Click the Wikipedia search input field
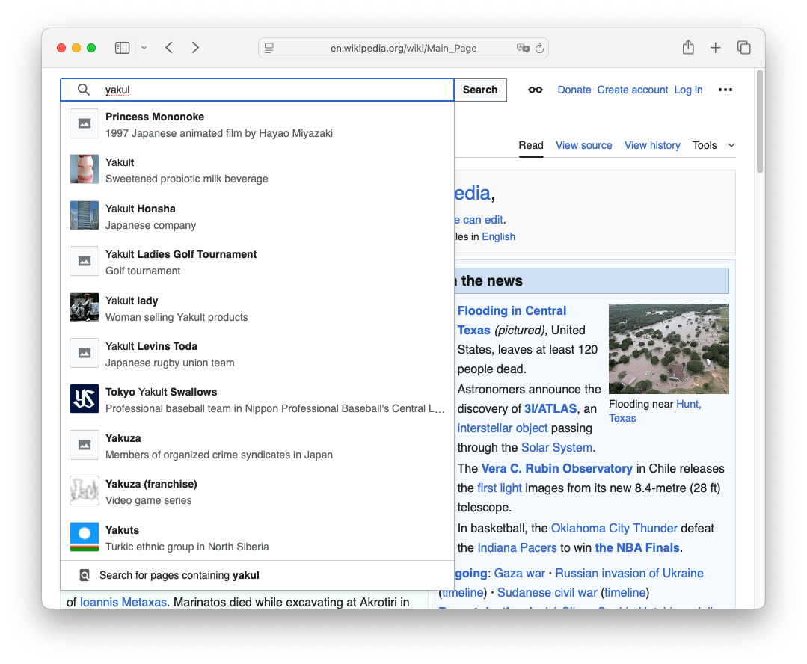Image resolution: width=807 pixels, height=664 pixels. click(x=257, y=90)
